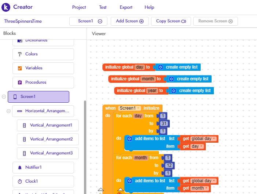Open the Project menu
The width and height of the screenshot is (257, 194).
(79, 7)
